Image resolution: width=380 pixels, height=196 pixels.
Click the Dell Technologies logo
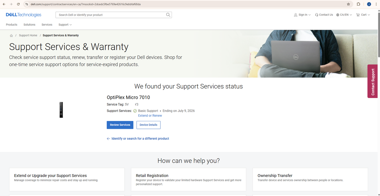24,15
